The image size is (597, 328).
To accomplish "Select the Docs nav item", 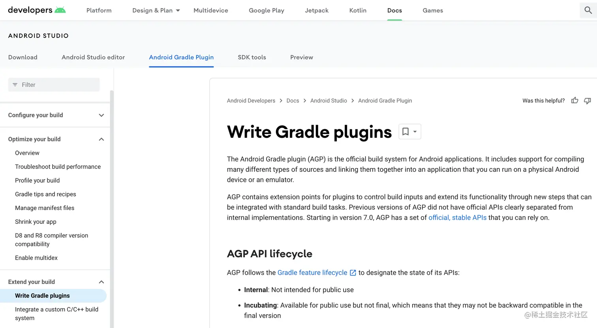I will click(x=394, y=10).
